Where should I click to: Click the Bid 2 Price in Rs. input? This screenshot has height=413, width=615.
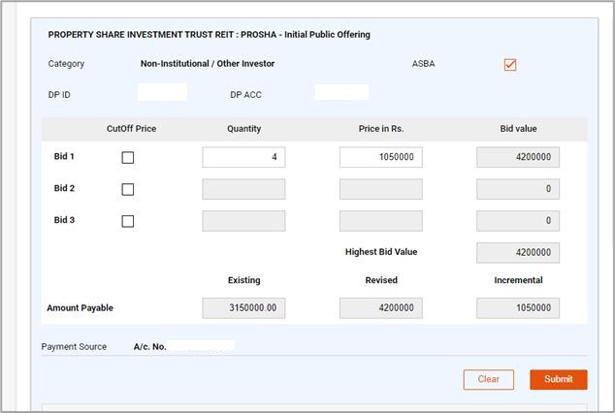point(380,189)
